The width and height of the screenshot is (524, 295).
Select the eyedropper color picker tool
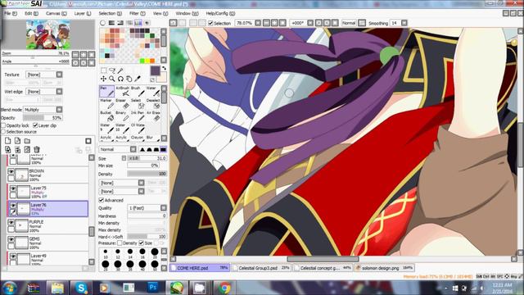[x=137, y=79]
